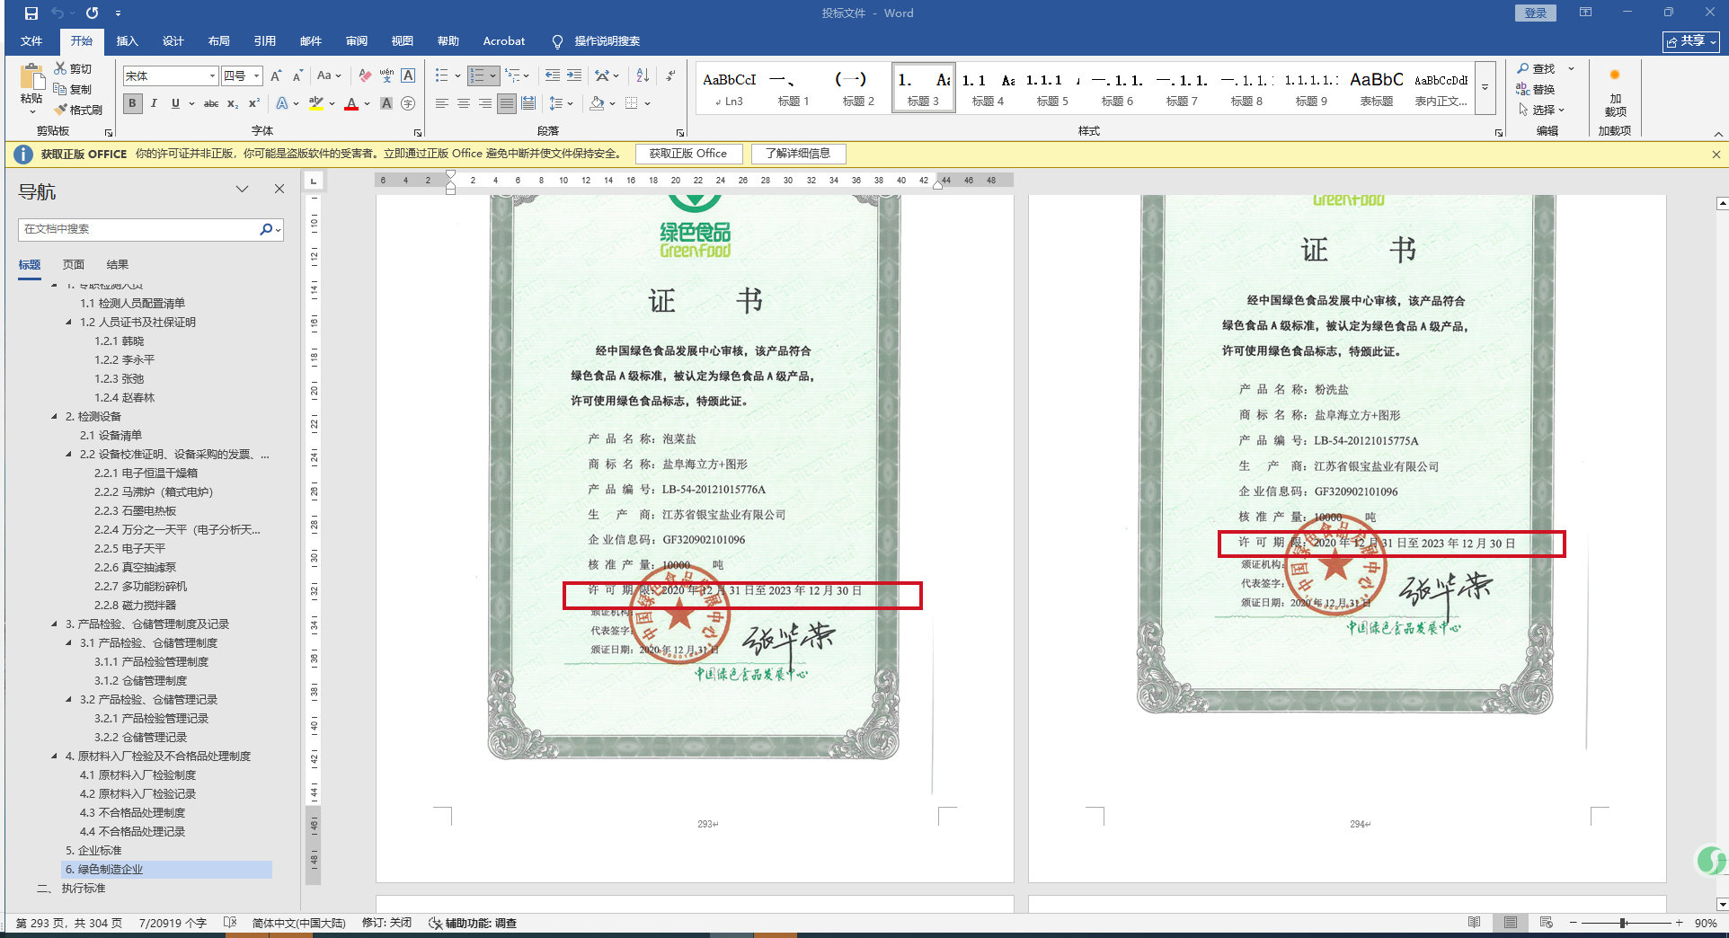Click the add-ins (加载项) icon
Viewport: 1729px width, 938px height.
[x=1615, y=92]
